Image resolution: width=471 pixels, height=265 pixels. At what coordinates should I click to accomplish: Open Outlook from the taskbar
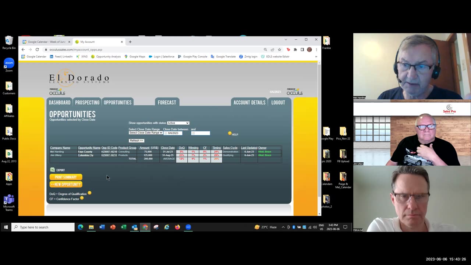pyautogui.click(x=134, y=227)
